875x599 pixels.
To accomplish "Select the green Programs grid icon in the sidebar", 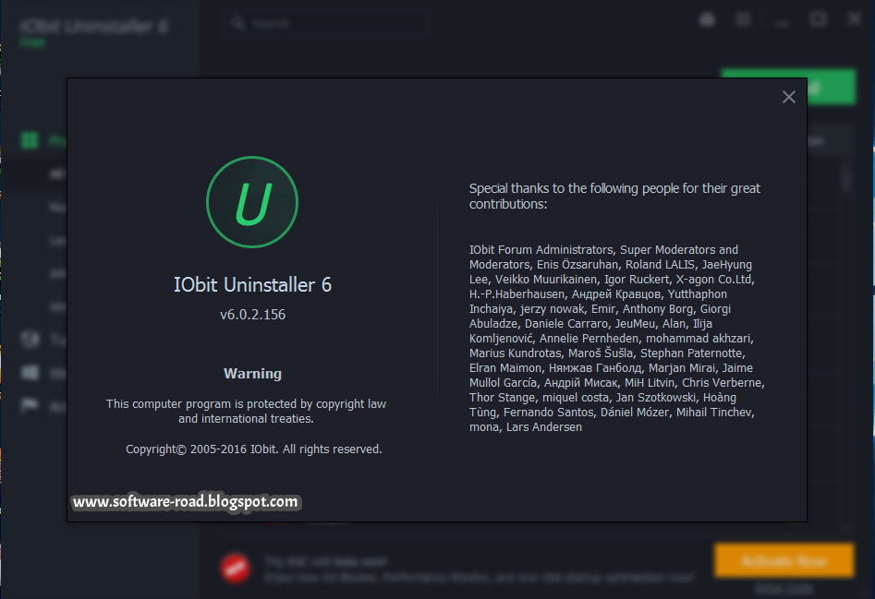I will pyautogui.click(x=30, y=140).
